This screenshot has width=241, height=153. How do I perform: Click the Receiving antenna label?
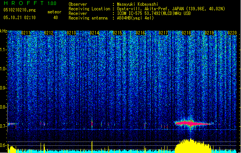[88, 18]
